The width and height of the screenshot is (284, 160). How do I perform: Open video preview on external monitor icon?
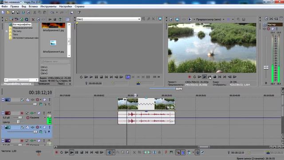click(177, 20)
